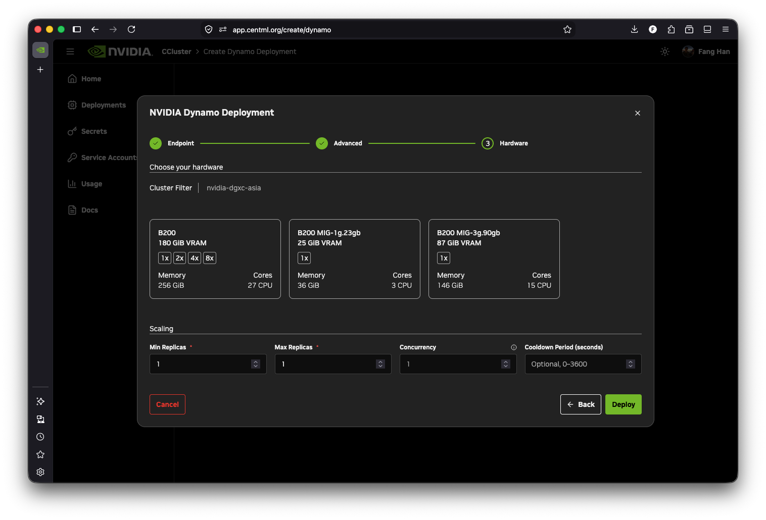Bookmark this page with the star icon

(567, 29)
